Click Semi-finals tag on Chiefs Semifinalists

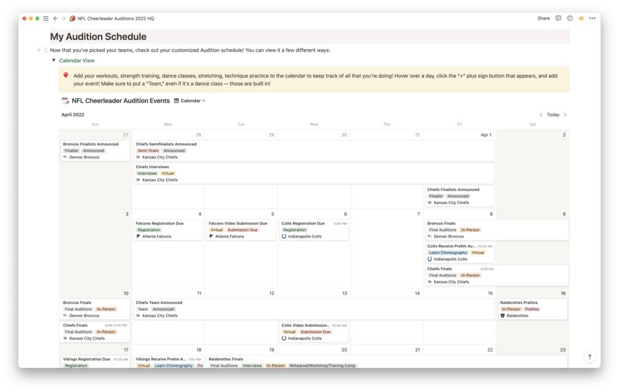tap(148, 151)
